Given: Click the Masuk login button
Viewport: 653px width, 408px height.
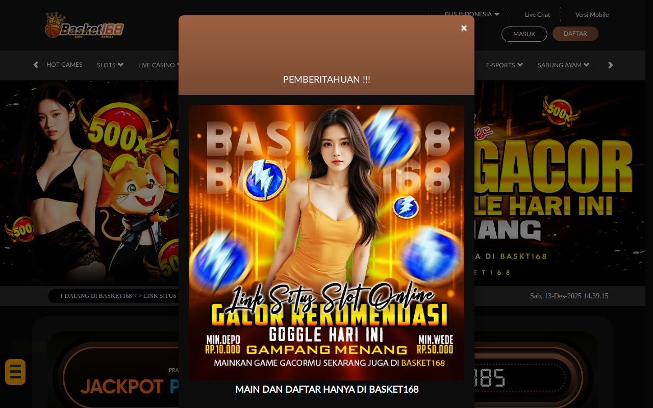Looking at the screenshot, I should (524, 34).
